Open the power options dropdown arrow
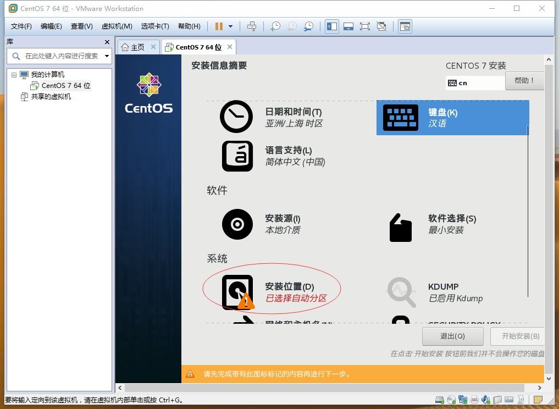The height and width of the screenshot is (409, 559). pyautogui.click(x=231, y=26)
